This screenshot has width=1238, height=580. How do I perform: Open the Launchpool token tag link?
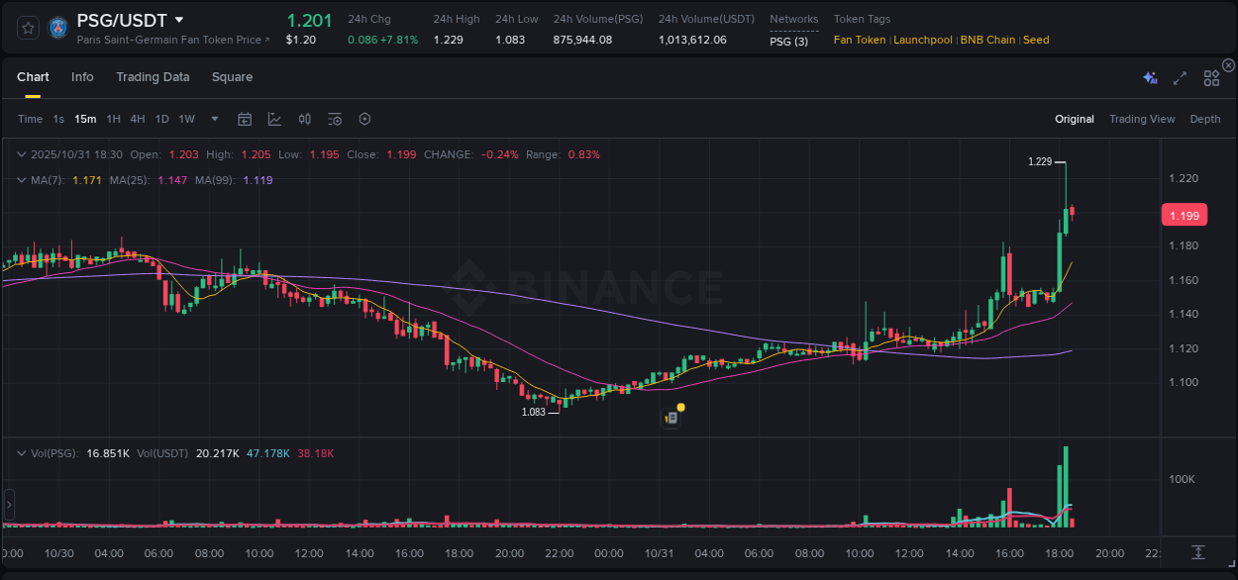click(922, 40)
